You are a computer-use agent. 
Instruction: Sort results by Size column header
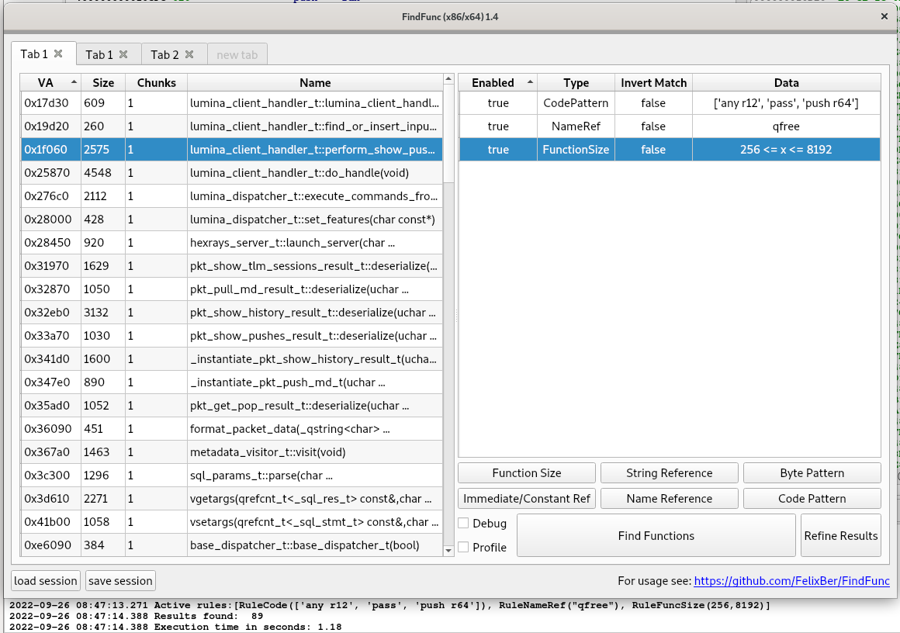click(x=103, y=83)
